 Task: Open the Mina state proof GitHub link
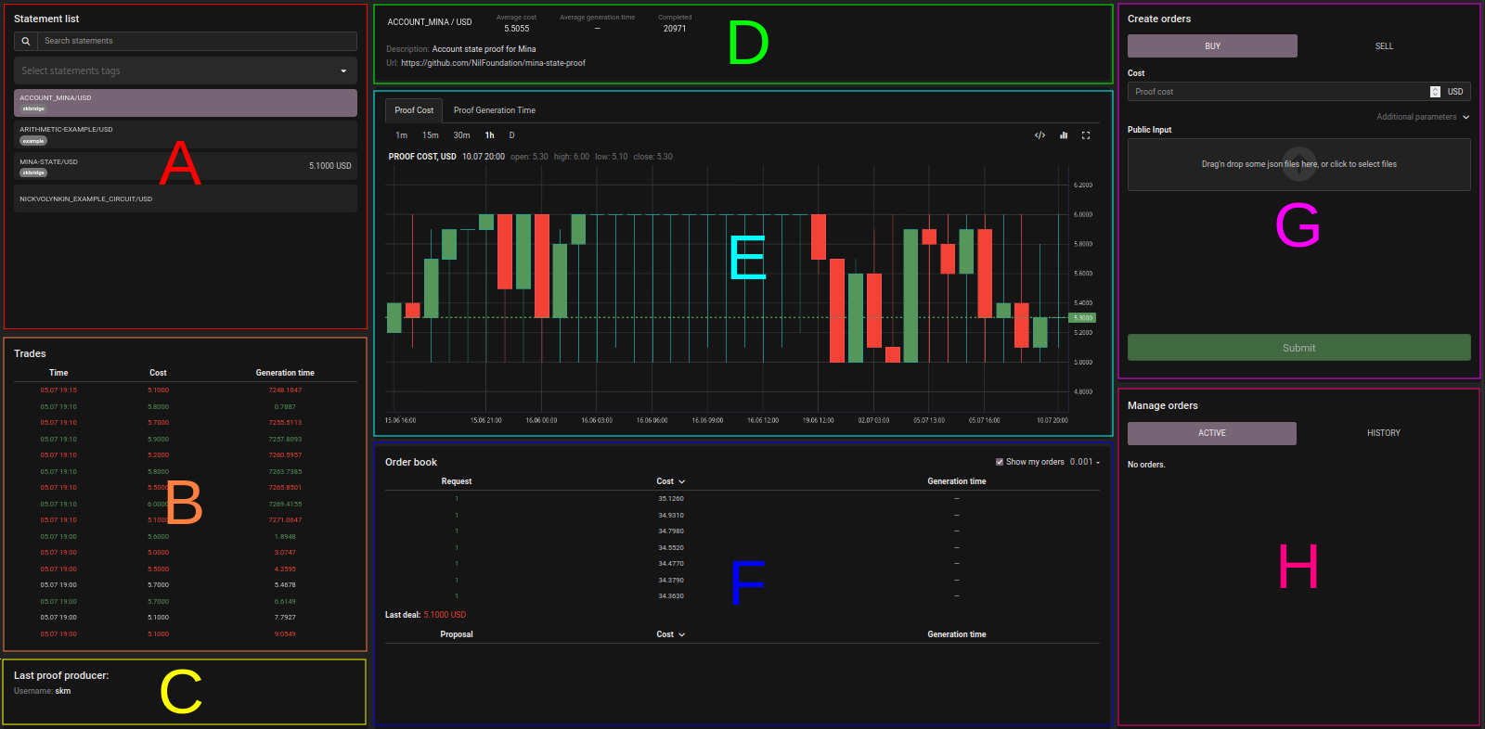click(x=493, y=63)
